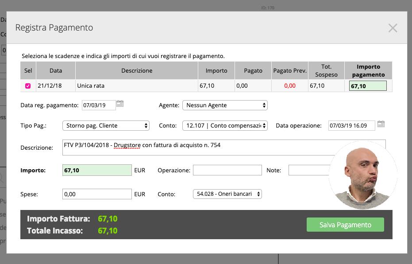Open the Conto compensazione dropdown
Image resolution: width=412 pixels, height=264 pixels.
click(225, 126)
